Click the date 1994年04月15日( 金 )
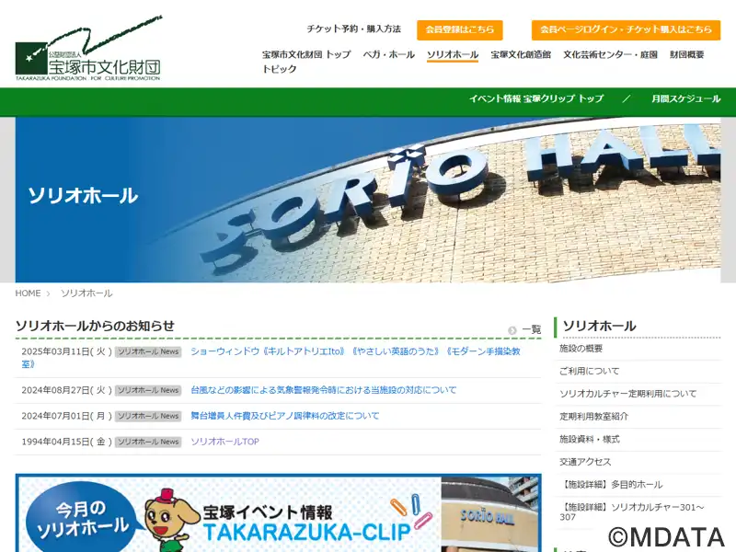This screenshot has width=736, height=552. pos(66,442)
